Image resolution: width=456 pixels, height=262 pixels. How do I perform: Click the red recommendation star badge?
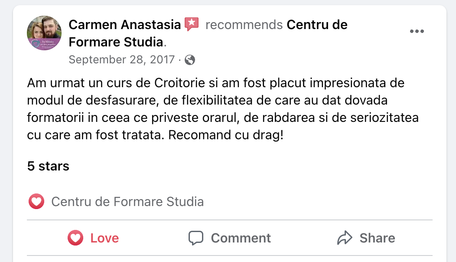(191, 24)
